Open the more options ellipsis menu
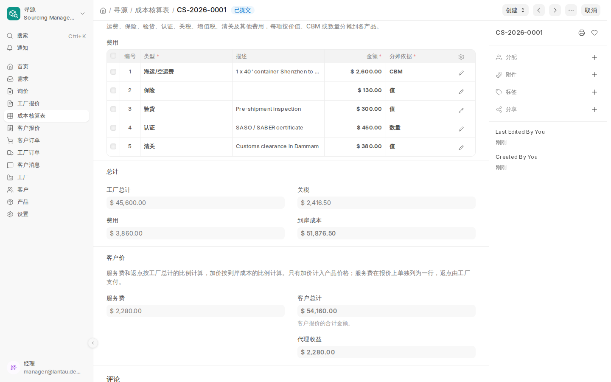This screenshot has width=611, height=382. pos(571,10)
